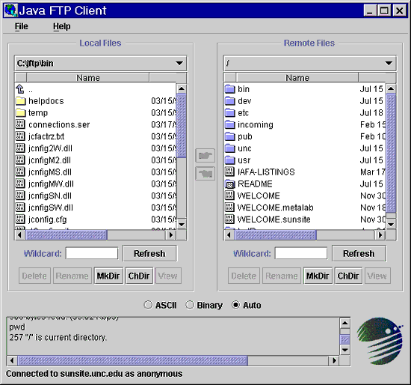The height and width of the screenshot is (385, 411).
Task: Select the remote incoming folder icon
Action: pos(230,124)
